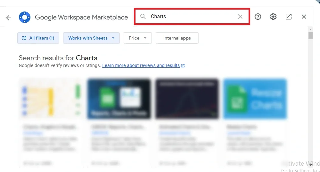Open the settings gear icon
Viewport: 320px width, 172px height.
pyautogui.click(x=273, y=17)
